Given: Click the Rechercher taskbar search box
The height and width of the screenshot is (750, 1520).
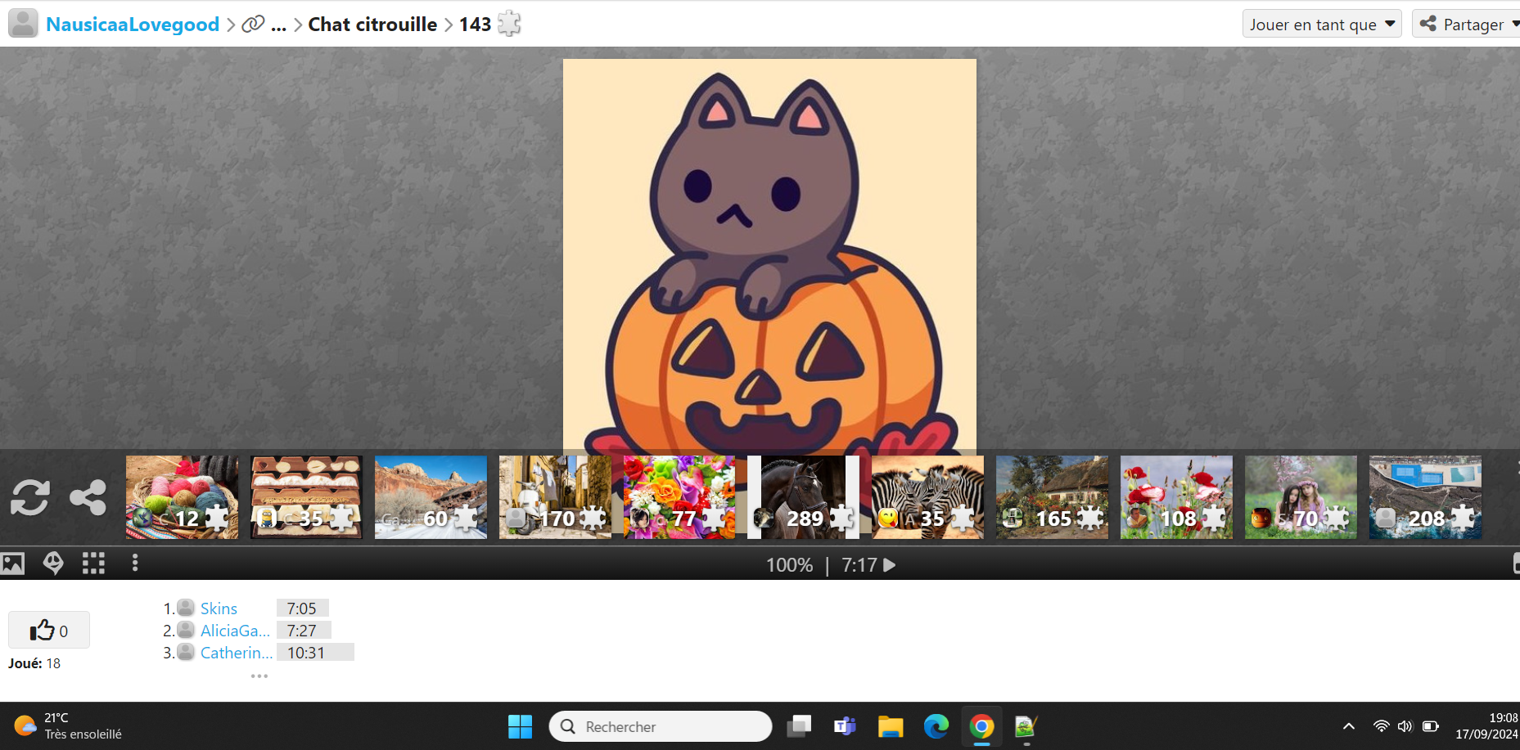Looking at the screenshot, I should click(661, 726).
